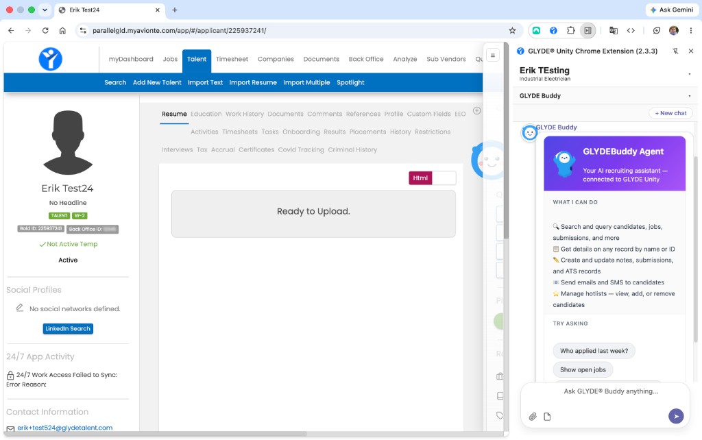
Task: Open the Back Office menu
Action: pyautogui.click(x=366, y=59)
